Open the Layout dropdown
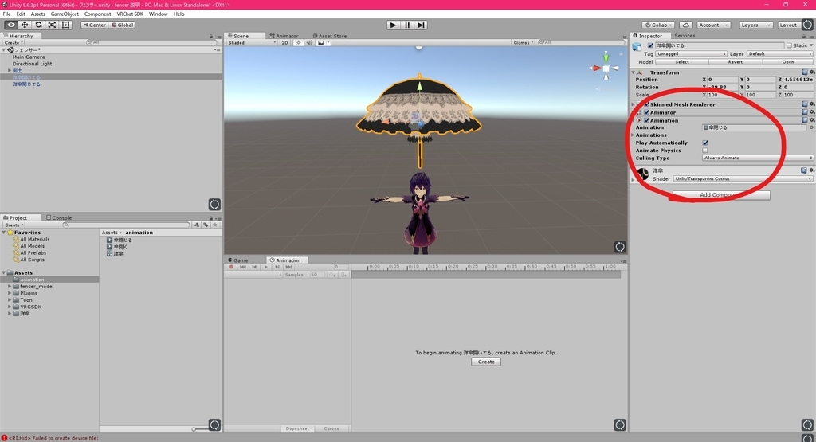Screen dimensions: 816x442 coord(788,25)
